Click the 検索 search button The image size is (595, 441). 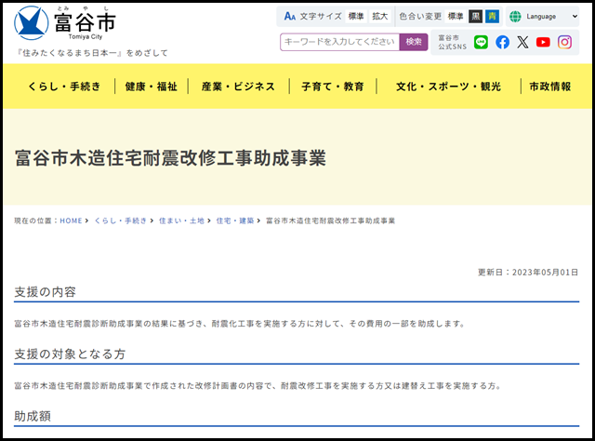point(414,42)
